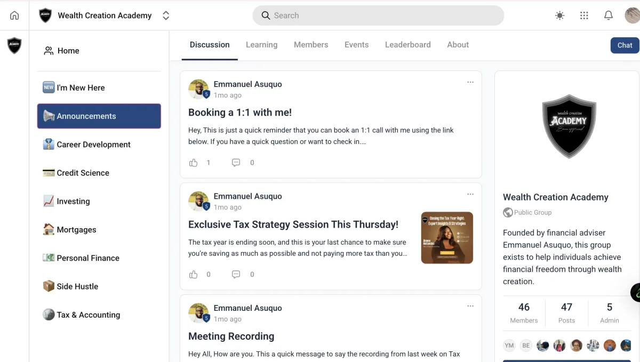640x362 pixels.
Task: Toggle light/dark theme sun icon
Action: coord(559,15)
